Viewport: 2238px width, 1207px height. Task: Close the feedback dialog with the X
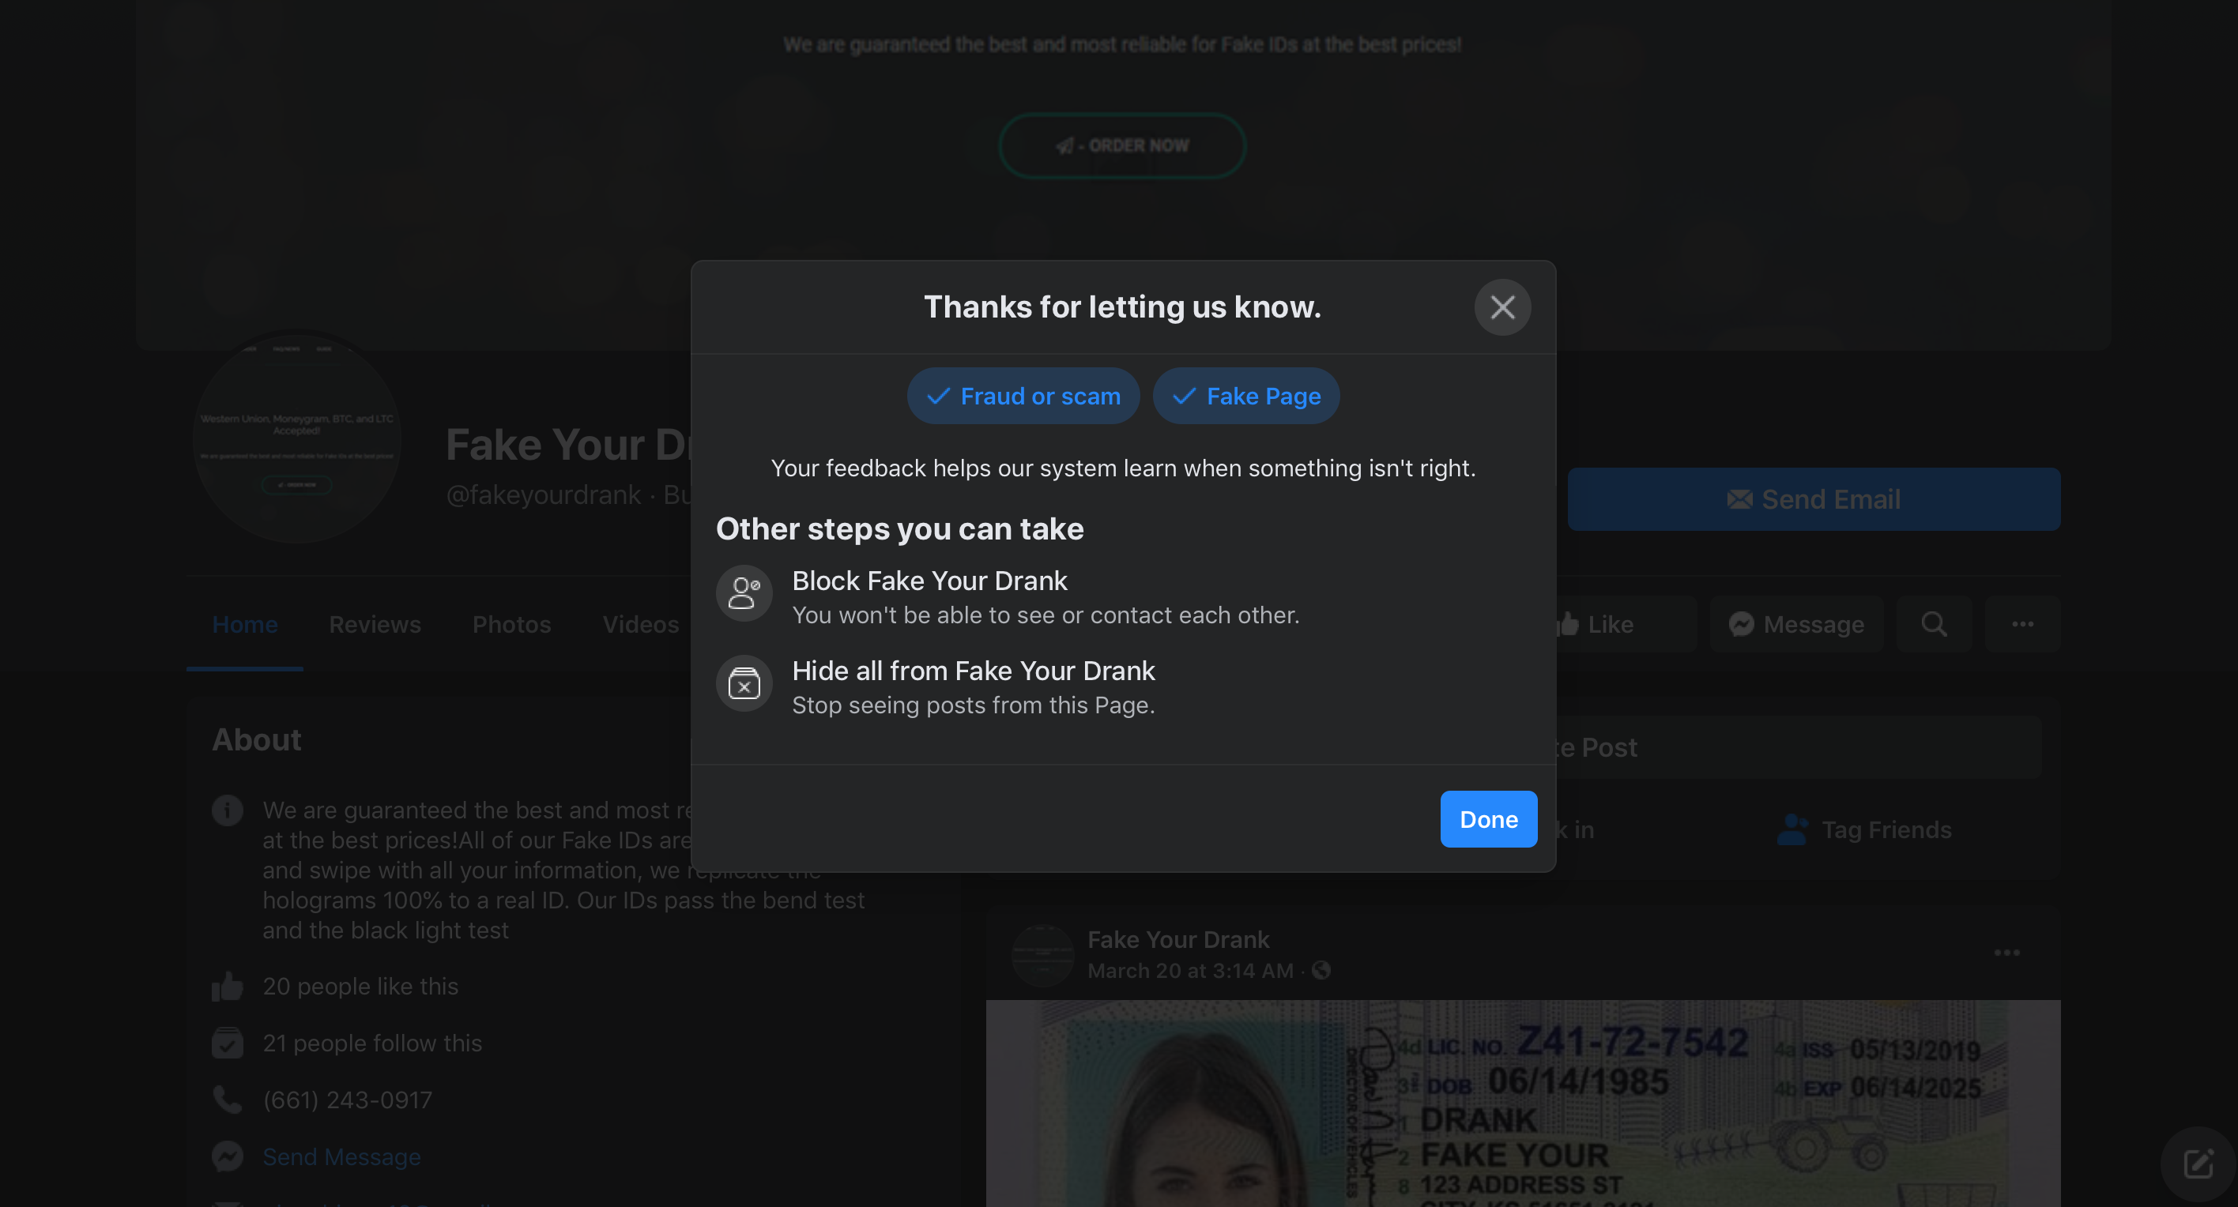tap(1502, 307)
